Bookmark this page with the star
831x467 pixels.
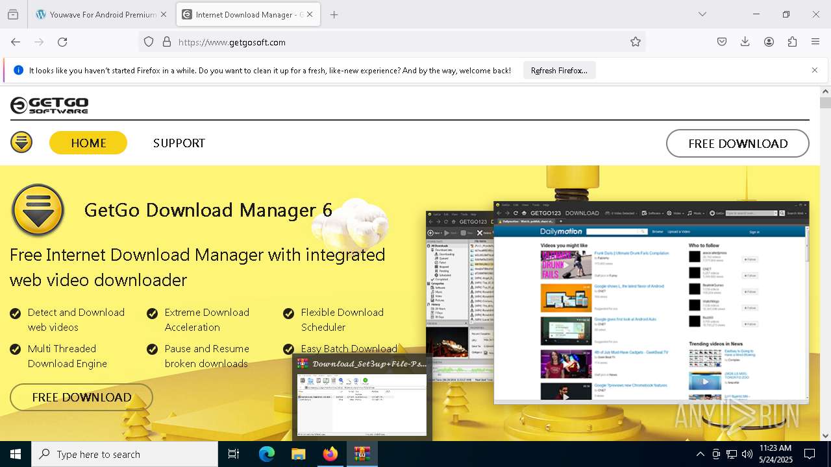(x=636, y=42)
